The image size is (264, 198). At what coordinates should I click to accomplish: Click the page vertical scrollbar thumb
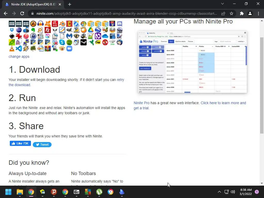tap(262, 85)
